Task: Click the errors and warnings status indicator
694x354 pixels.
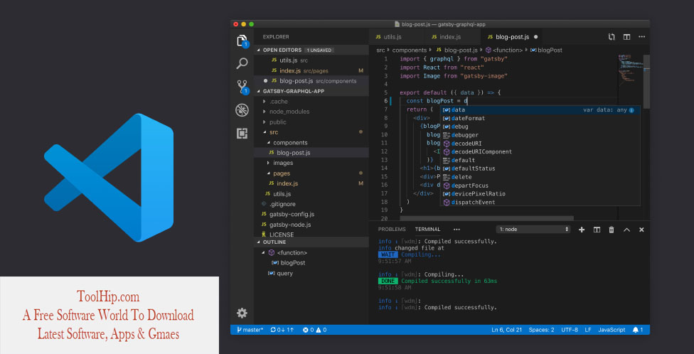Action: [x=315, y=330]
